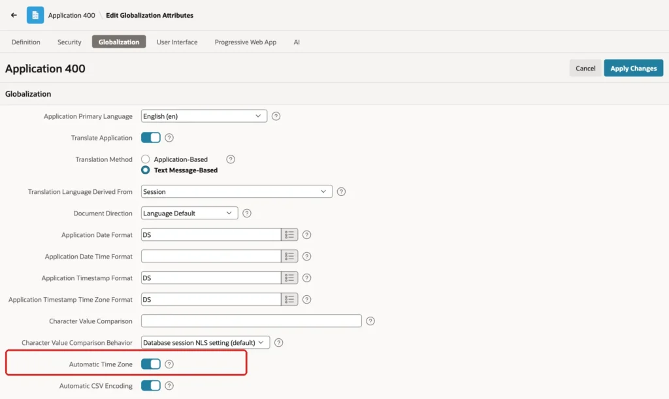The height and width of the screenshot is (399, 669).
Task: Open Application Primary Language dropdown
Action: (x=204, y=116)
